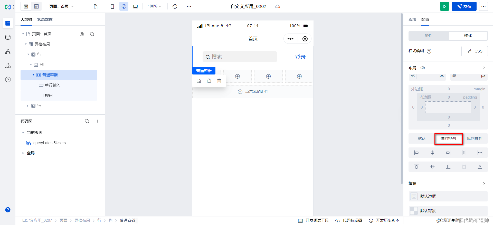Screen dimensions: 493x225
Task: Switch to the 样式 tab
Action: pos(468,36)
